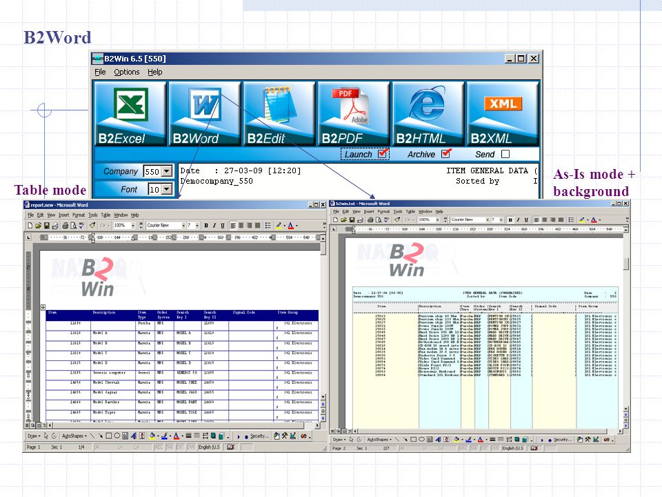This screenshot has height=497, width=662.
Task: Open Table menu in report.new Word window
Action: 106,215
